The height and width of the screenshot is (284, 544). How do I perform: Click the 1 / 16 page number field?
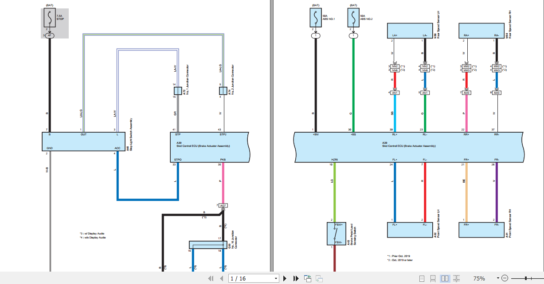250,278
